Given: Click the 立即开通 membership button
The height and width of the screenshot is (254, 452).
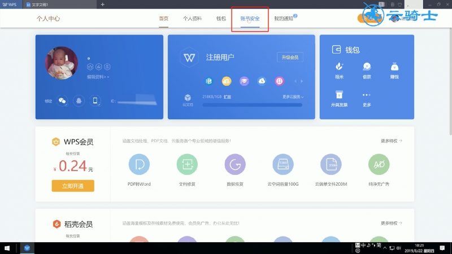Looking at the screenshot, I should pos(73,186).
